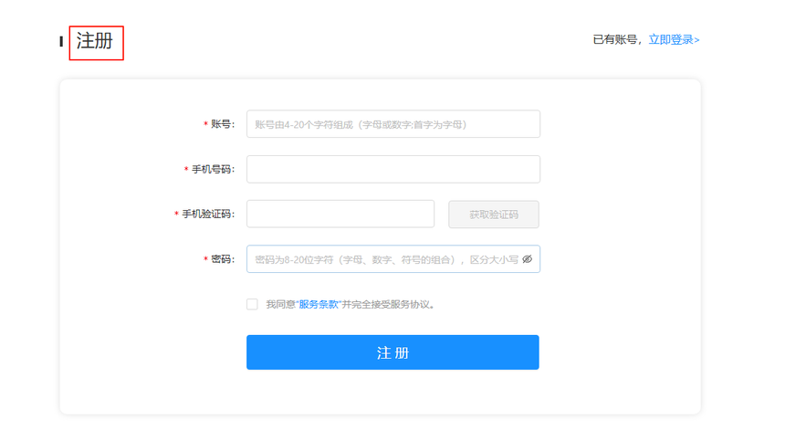Toggle password visibility eye icon
Screen dimensions: 785x440
[528, 259]
